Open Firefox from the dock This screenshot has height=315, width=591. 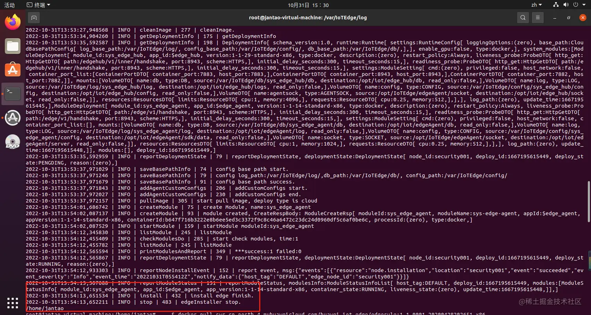pos(13,22)
